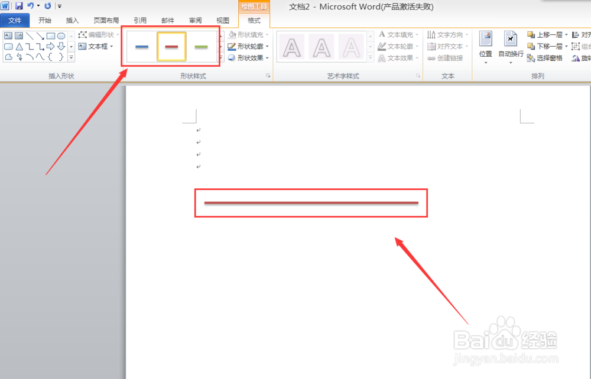Viewport: 591px width, 379px height.
Task: Click the Text Direction (文字方向) option
Action: point(448,35)
